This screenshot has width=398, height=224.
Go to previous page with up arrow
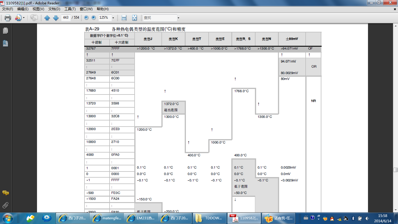(47, 18)
